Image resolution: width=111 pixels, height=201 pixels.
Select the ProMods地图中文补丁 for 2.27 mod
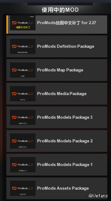pyautogui.click(x=57, y=24)
